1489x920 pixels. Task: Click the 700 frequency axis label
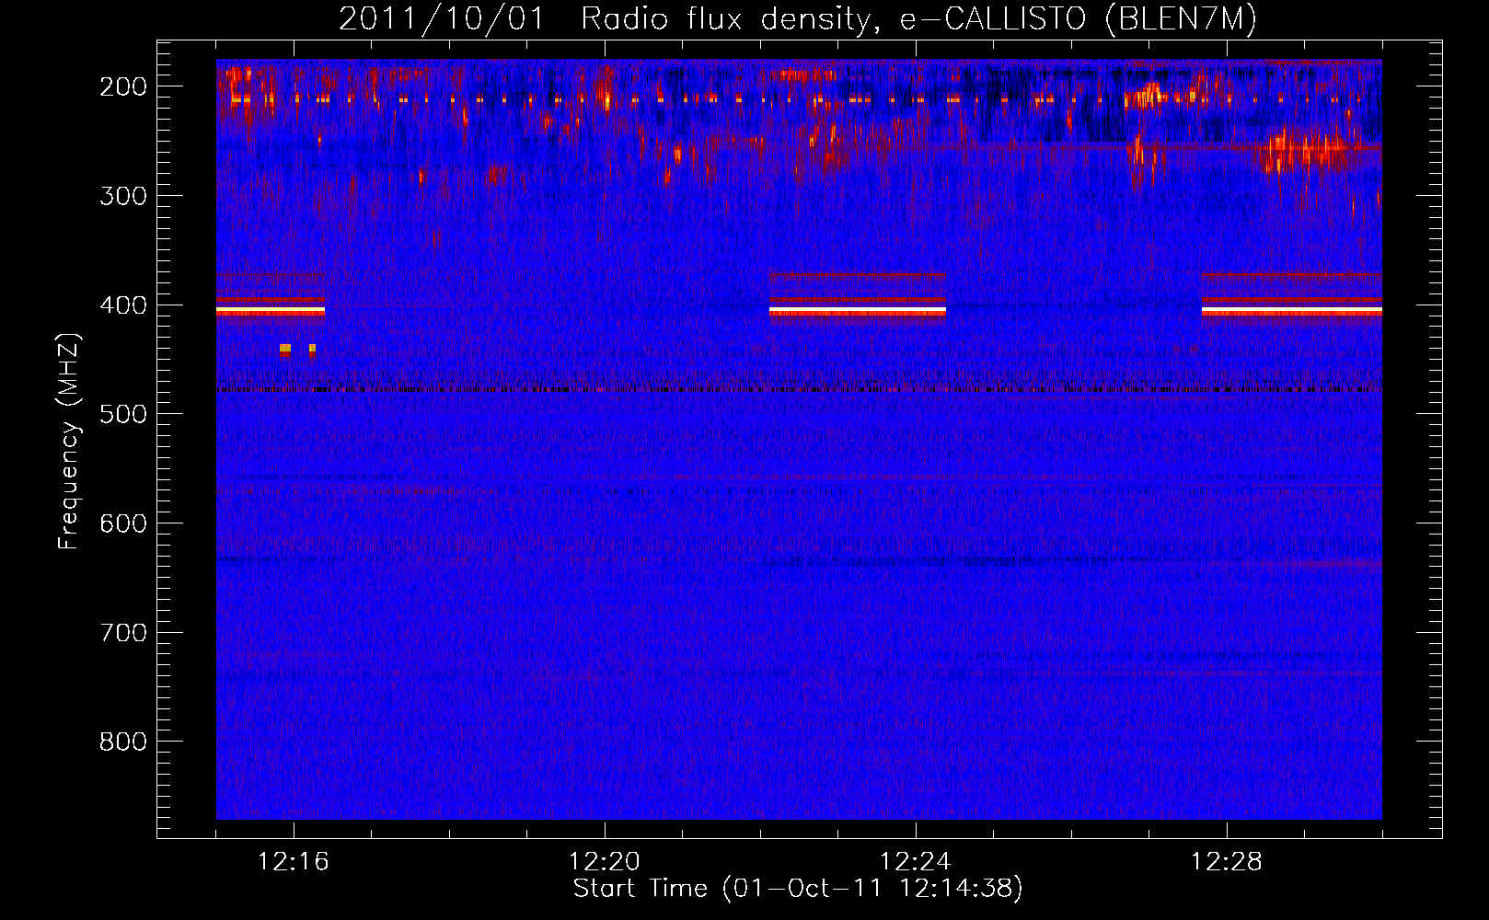click(x=123, y=633)
